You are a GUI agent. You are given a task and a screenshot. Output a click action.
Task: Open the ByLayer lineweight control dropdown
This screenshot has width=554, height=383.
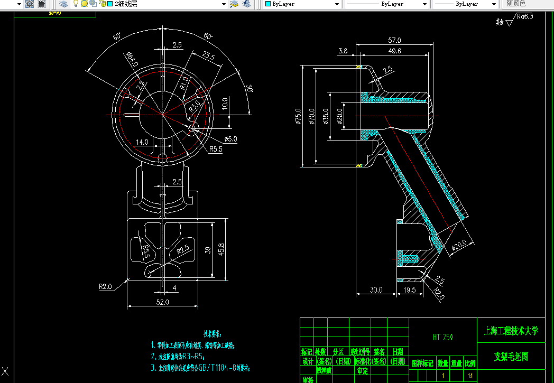[494, 4]
